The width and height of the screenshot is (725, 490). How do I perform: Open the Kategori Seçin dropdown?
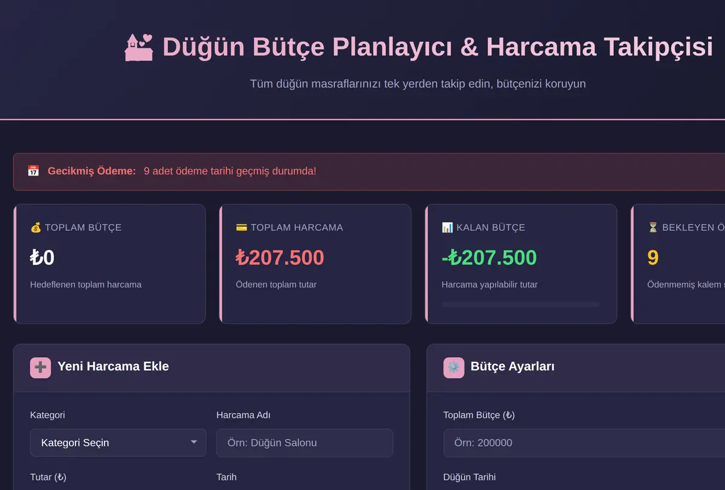tap(118, 443)
